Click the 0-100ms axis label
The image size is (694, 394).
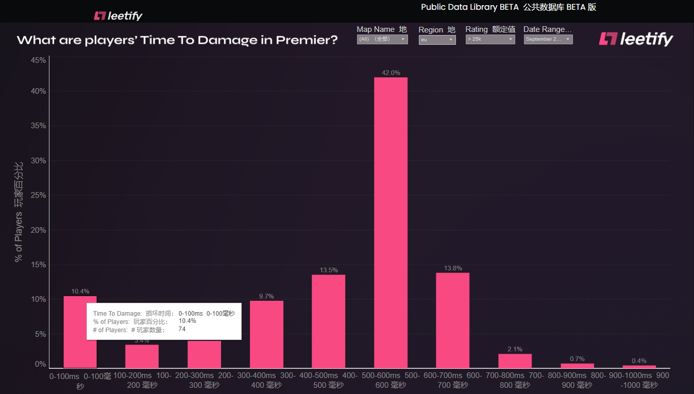[x=80, y=381]
